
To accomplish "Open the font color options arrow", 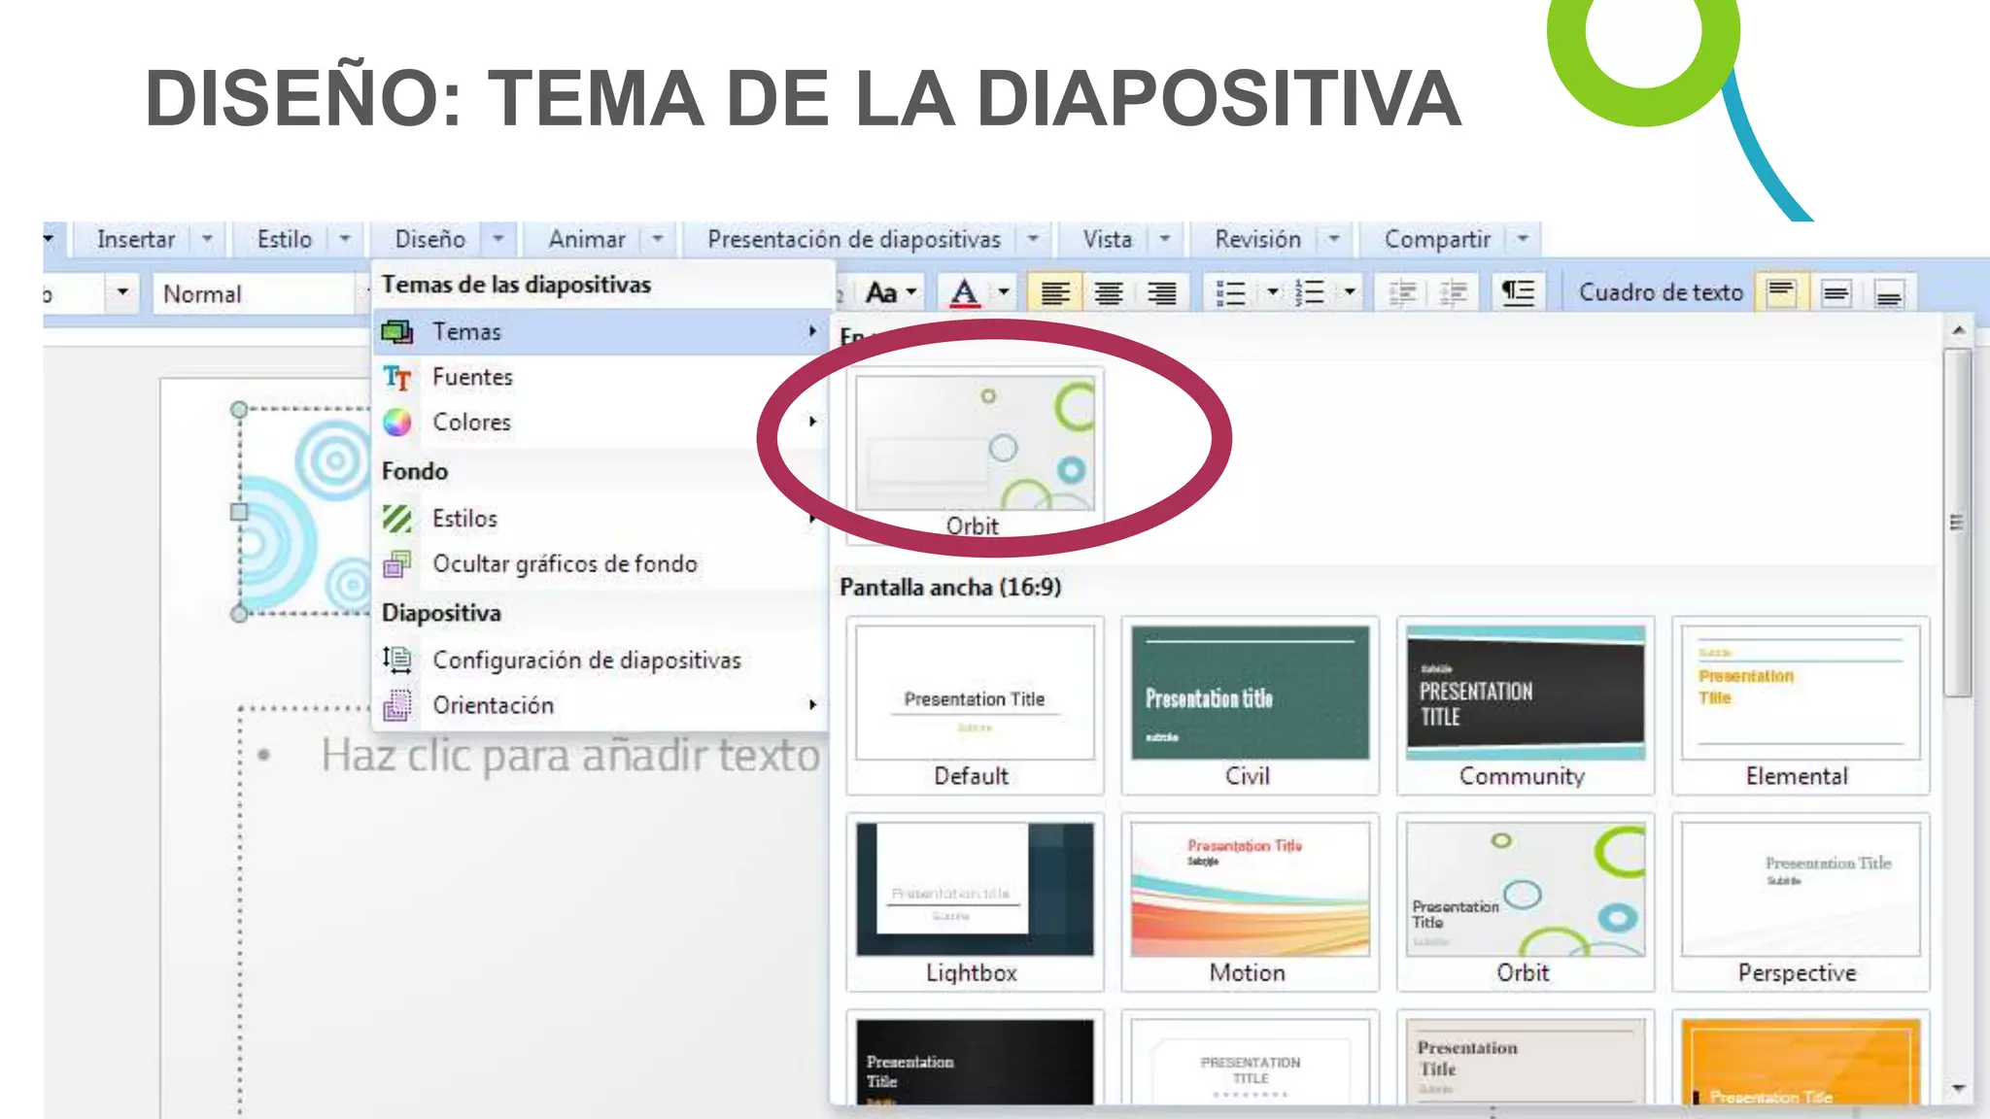I will pyautogui.click(x=1004, y=292).
